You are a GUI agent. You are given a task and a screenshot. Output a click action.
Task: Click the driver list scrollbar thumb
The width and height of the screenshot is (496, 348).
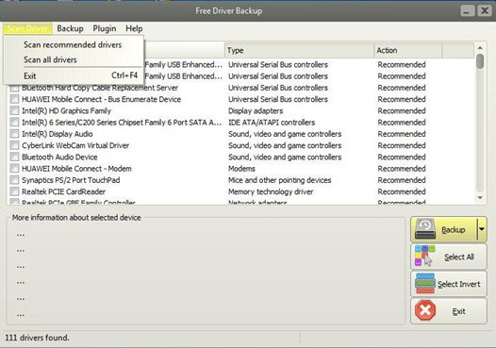click(480, 61)
